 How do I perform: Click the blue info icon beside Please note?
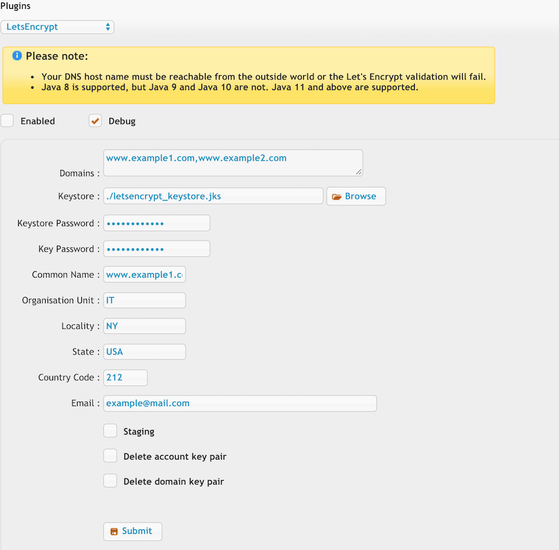coord(17,56)
